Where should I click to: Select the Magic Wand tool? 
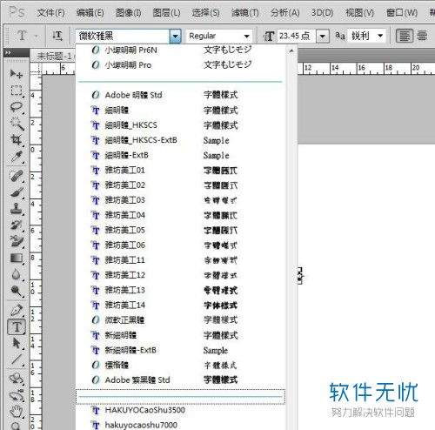pyautogui.click(x=17, y=124)
